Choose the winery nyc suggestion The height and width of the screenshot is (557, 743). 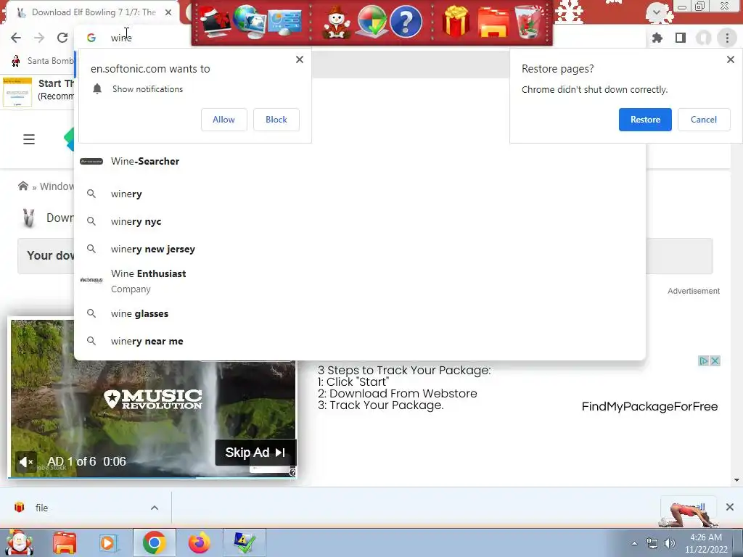pyautogui.click(x=360, y=221)
